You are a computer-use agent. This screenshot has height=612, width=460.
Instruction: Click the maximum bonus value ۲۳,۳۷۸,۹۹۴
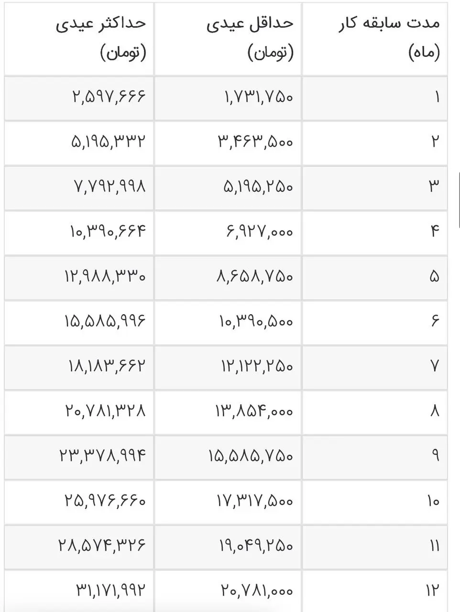pyautogui.click(x=102, y=456)
